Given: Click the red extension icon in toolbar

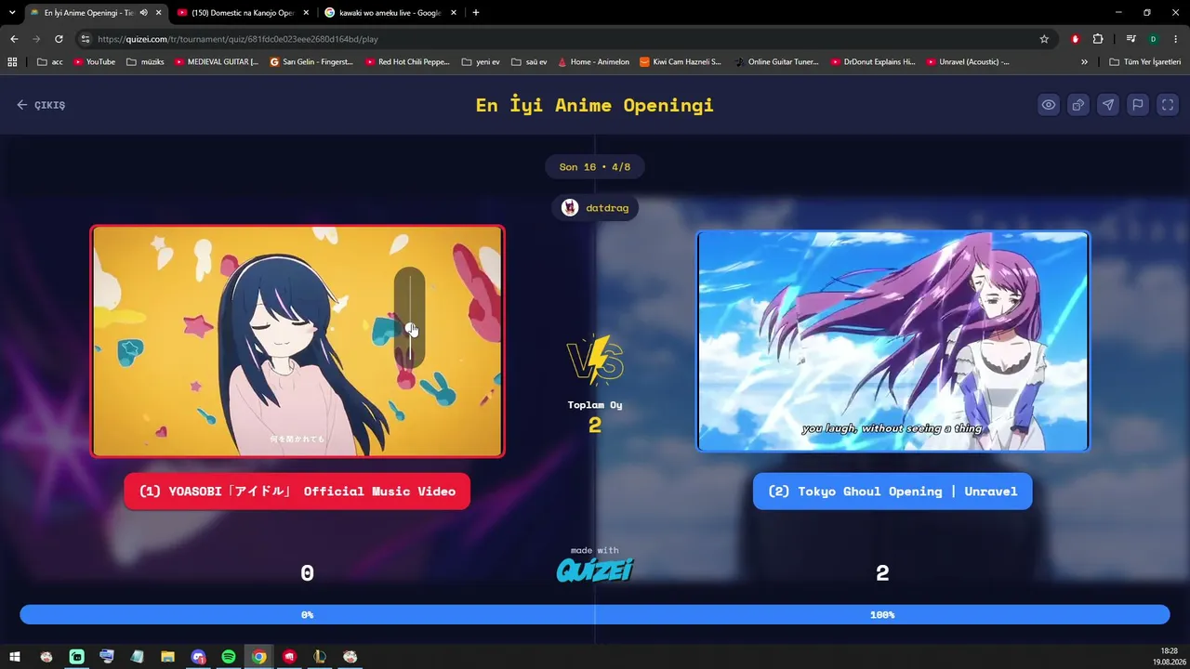Looking at the screenshot, I should (x=1076, y=39).
